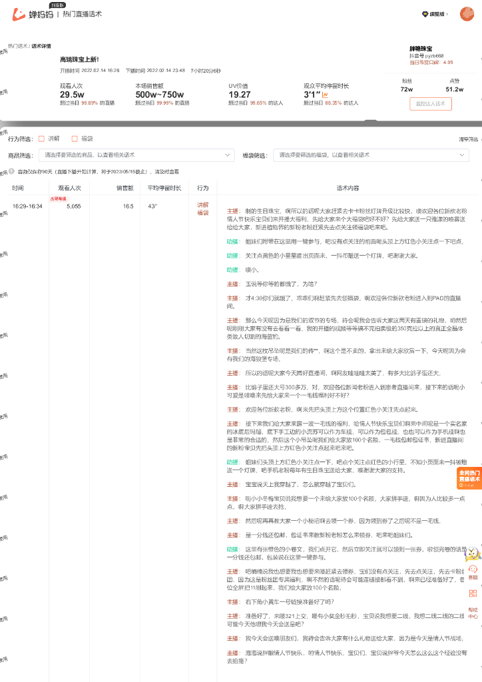Click the 时间 column header
The width and height of the screenshot is (482, 682).
pyautogui.click(x=18, y=188)
